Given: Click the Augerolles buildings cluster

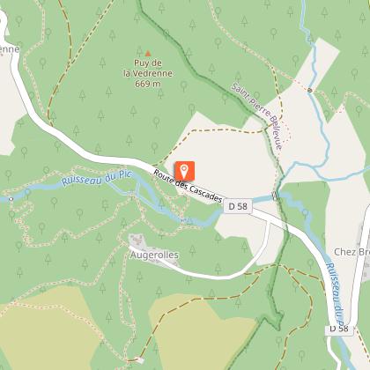Looking at the screenshot, I should click(137, 240).
